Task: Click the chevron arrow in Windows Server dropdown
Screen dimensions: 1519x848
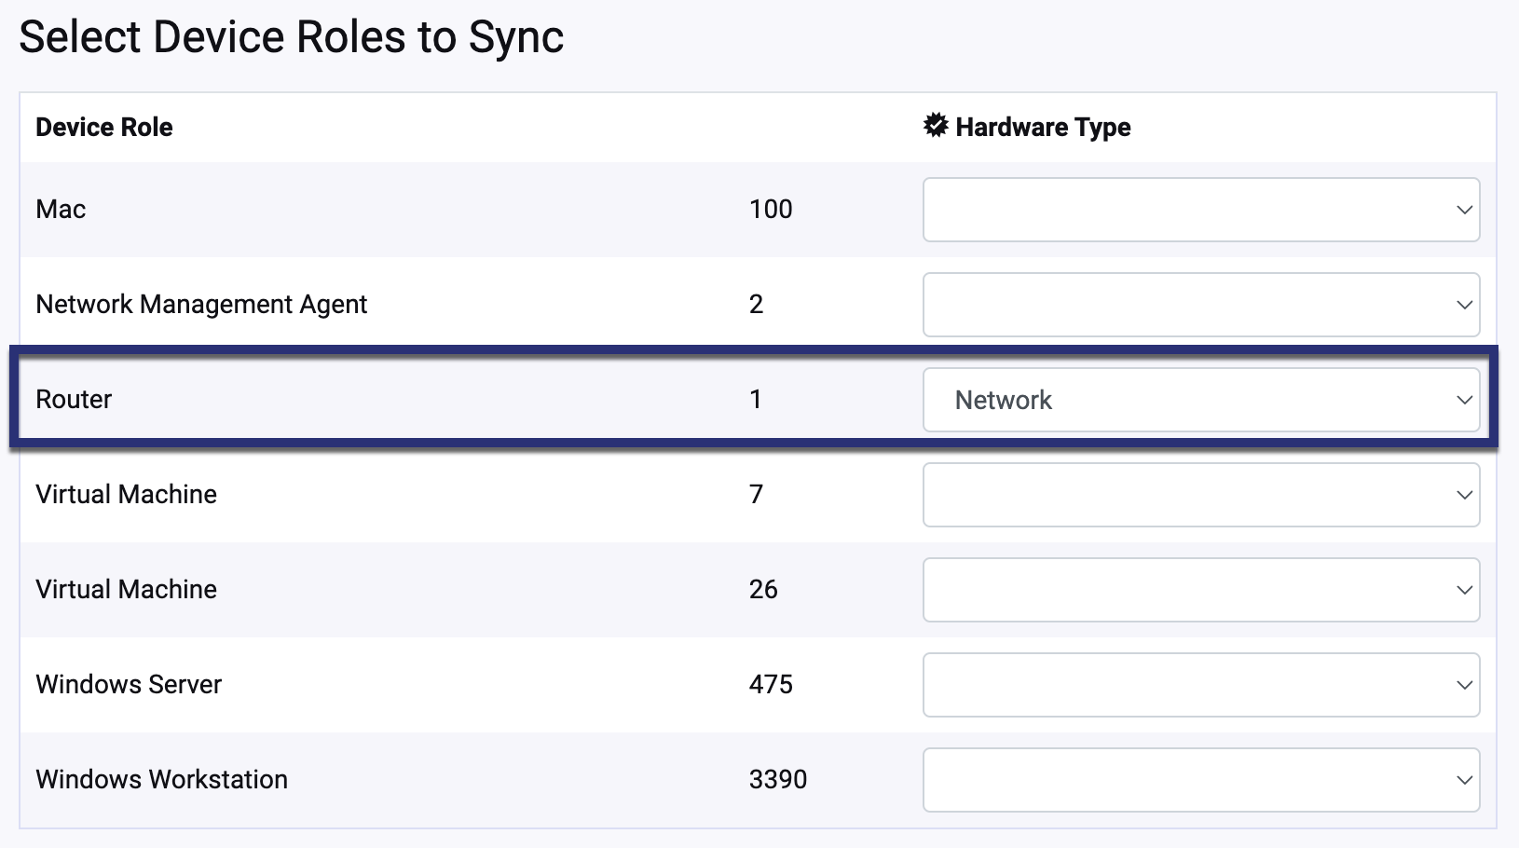Action: [1464, 685]
